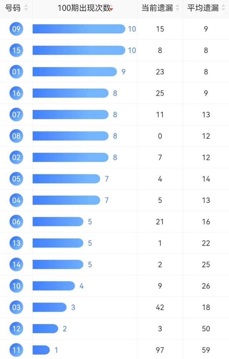Click the appearance count 7 for 05

pos(107,179)
